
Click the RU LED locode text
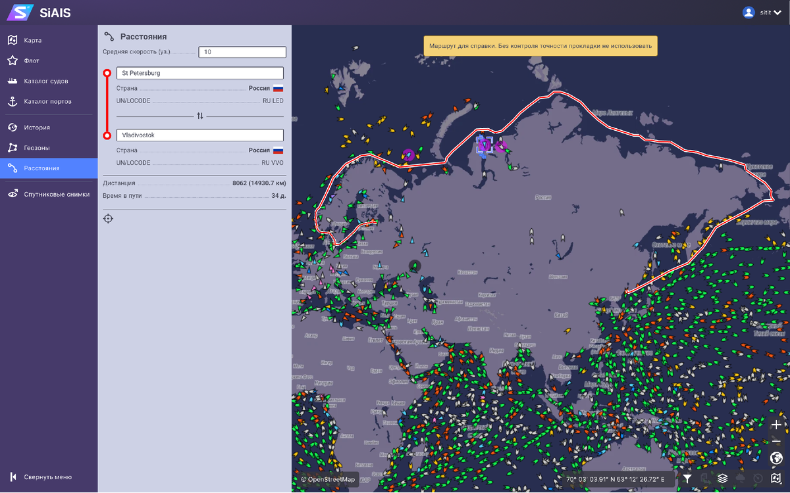coord(273,101)
